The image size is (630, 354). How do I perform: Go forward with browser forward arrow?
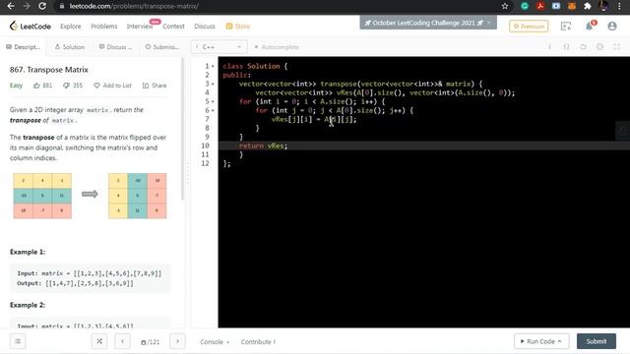click(27, 6)
